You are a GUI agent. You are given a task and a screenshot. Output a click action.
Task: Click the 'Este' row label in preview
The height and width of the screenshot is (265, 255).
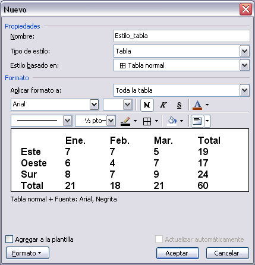tap(31, 152)
